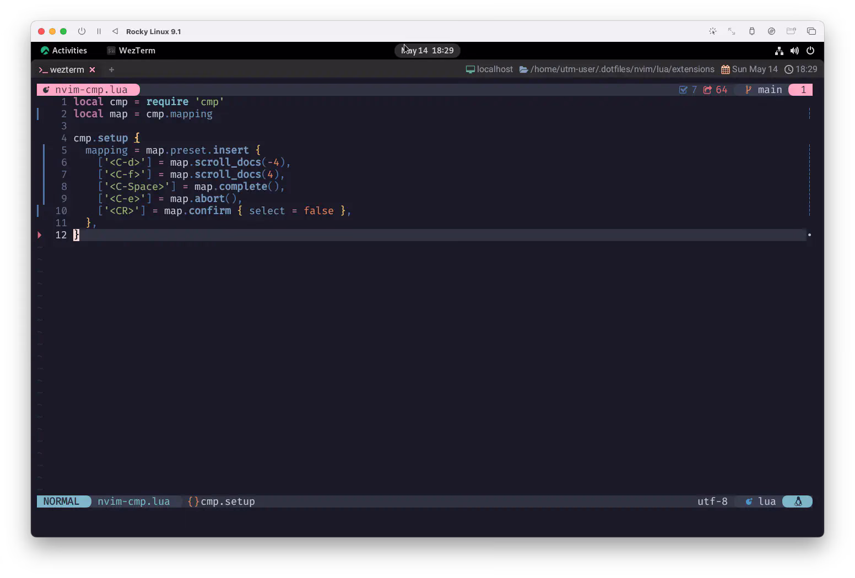
Task: Click the {} cmp.setup context in statusline
Action: [221, 501]
